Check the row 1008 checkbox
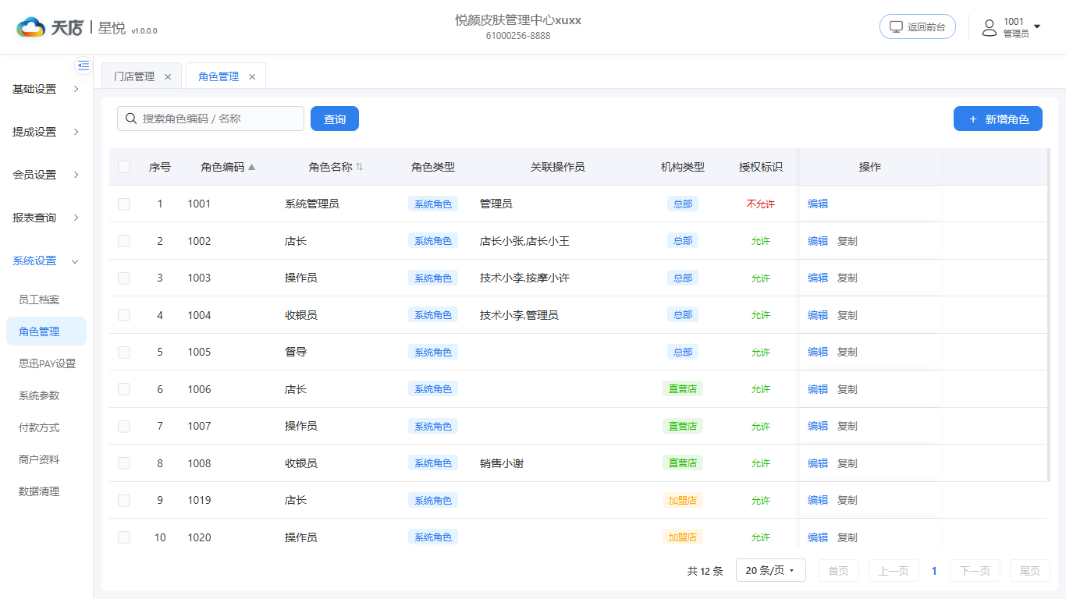1066x599 pixels. point(124,463)
